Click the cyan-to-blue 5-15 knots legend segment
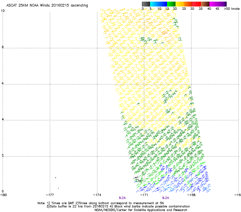Viewport: 241px width, 212px height. click(x=159, y=4)
